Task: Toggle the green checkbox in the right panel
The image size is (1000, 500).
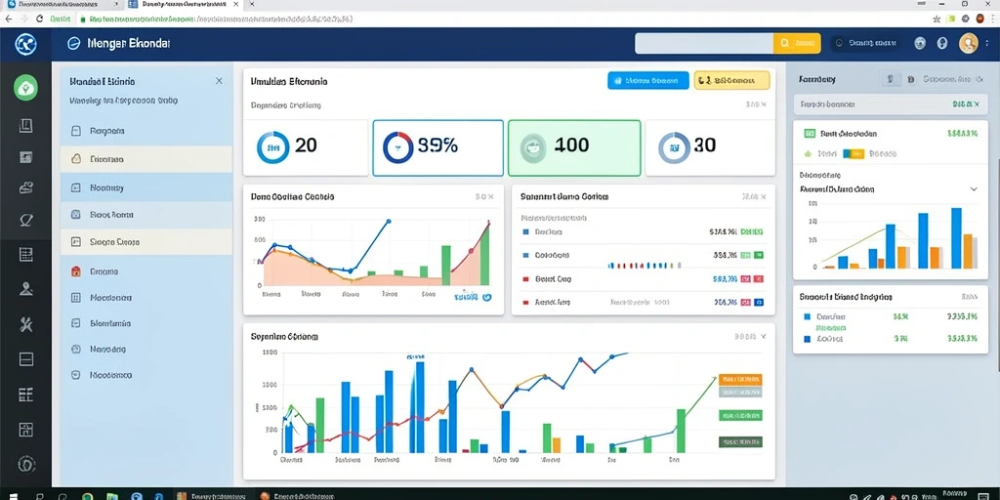Action: click(x=810, y=134)
